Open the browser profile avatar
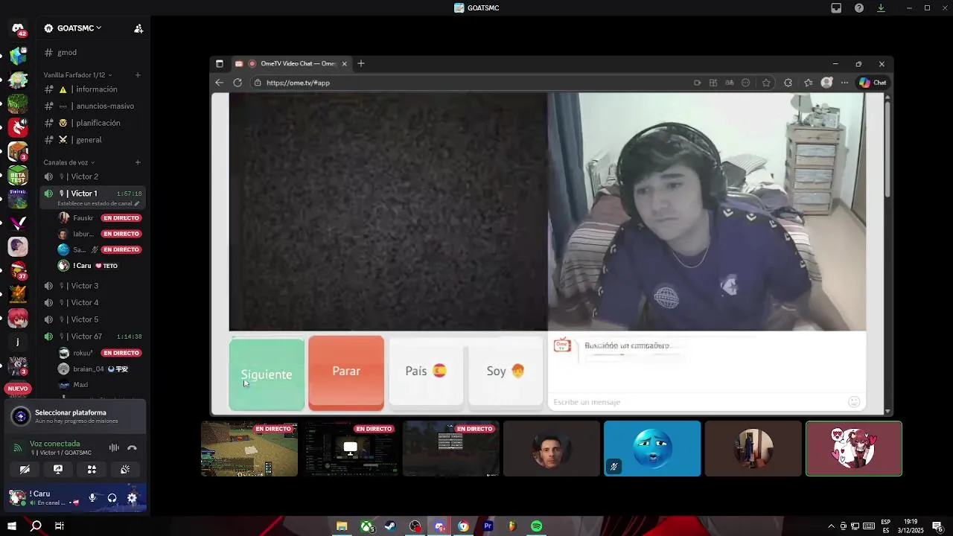 (x=826, y=83)
